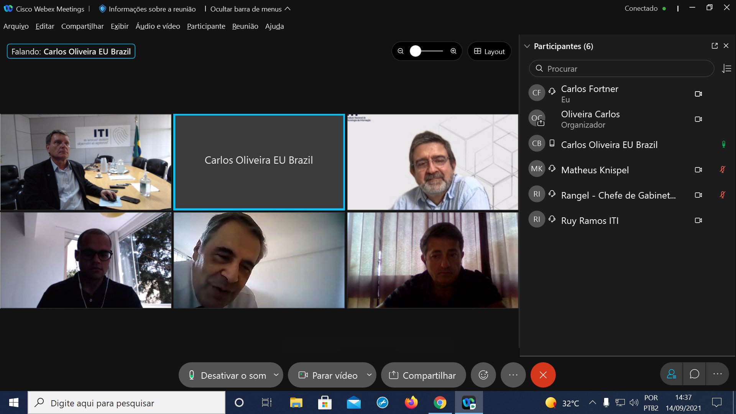Click the video zoom slider handle
The width and height of the screenshot is (736, 414).
416,51
